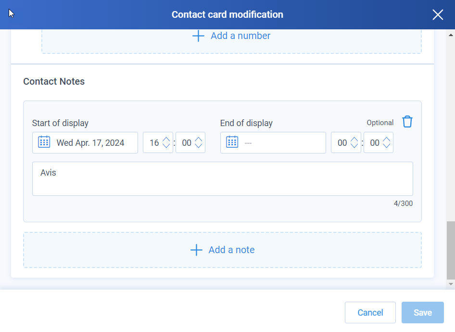455x332 pixels.
Task: Click the scrollbar up arrow
Action: click(x=451, y=35)
